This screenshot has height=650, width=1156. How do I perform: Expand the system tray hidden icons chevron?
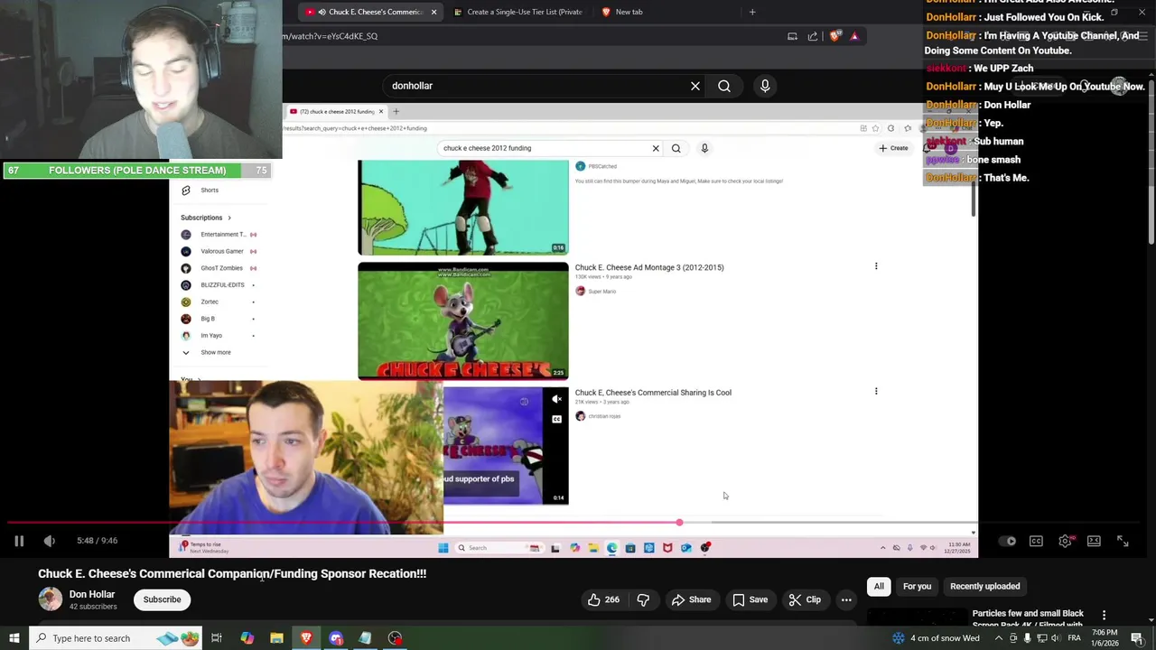pyautogui.click(x=998, y=638)
